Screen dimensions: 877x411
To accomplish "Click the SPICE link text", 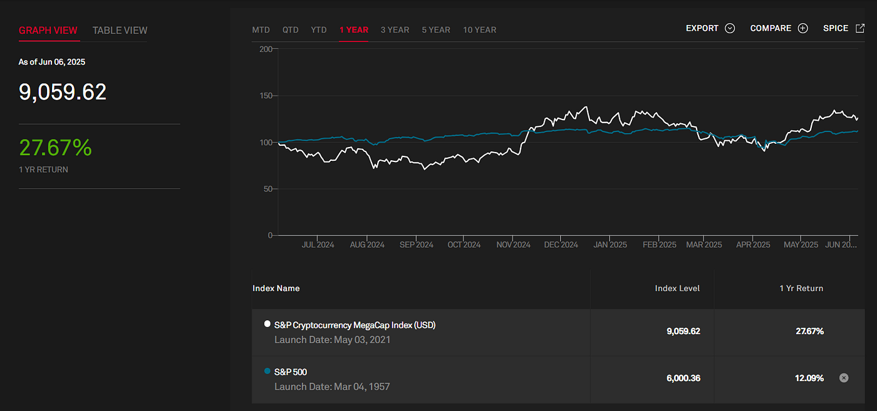I will click(836, 28).
